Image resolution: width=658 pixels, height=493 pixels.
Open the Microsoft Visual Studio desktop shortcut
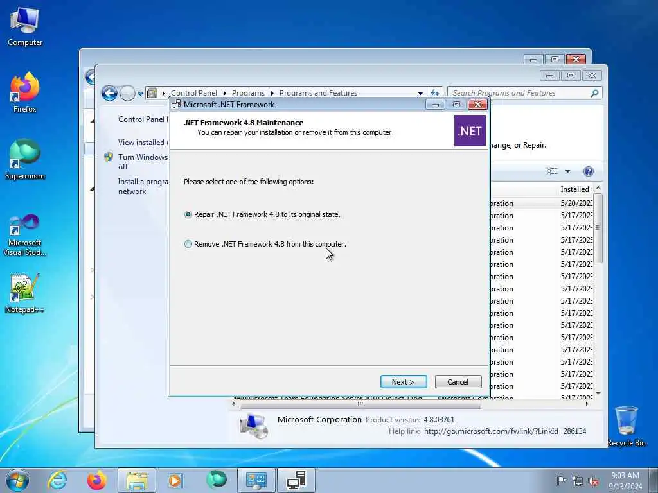pos(25,235)
